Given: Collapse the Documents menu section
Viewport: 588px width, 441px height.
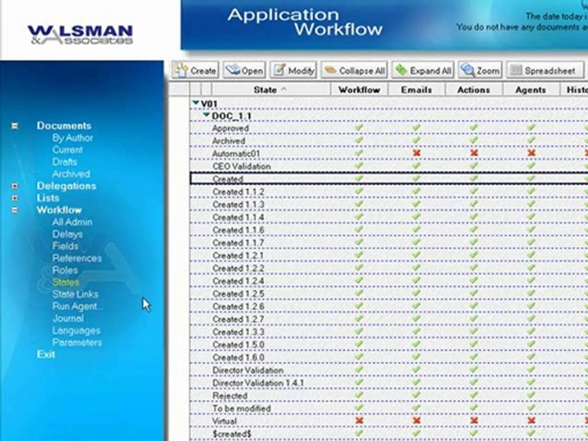Looking at the screenshot, I should 15,126.
